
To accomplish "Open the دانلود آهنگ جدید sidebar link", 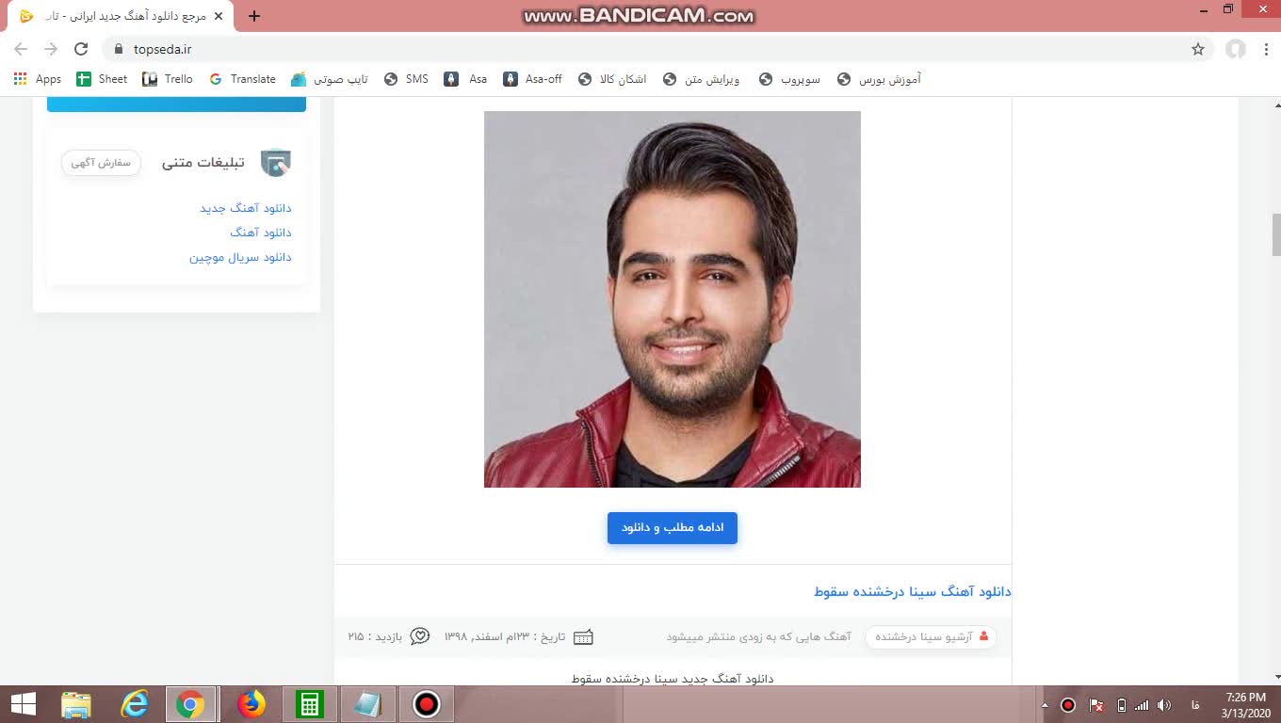I will pyautogui.click(x=245, y=208).
